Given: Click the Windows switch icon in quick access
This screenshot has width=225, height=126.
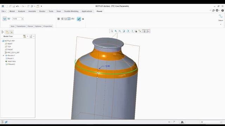Looking at the screenshot, I should pyautogui.click(x=32, y=6).
